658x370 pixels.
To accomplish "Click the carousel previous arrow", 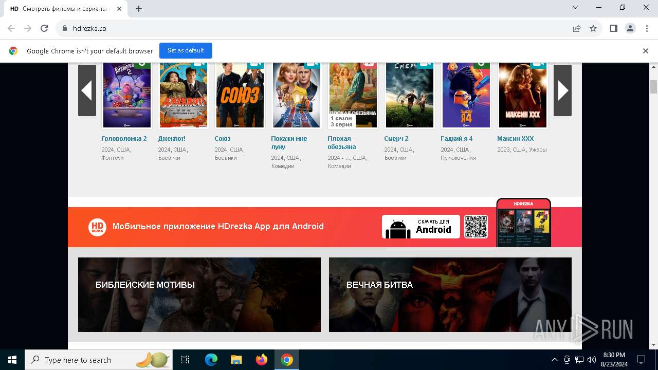I will coord(87,90).
